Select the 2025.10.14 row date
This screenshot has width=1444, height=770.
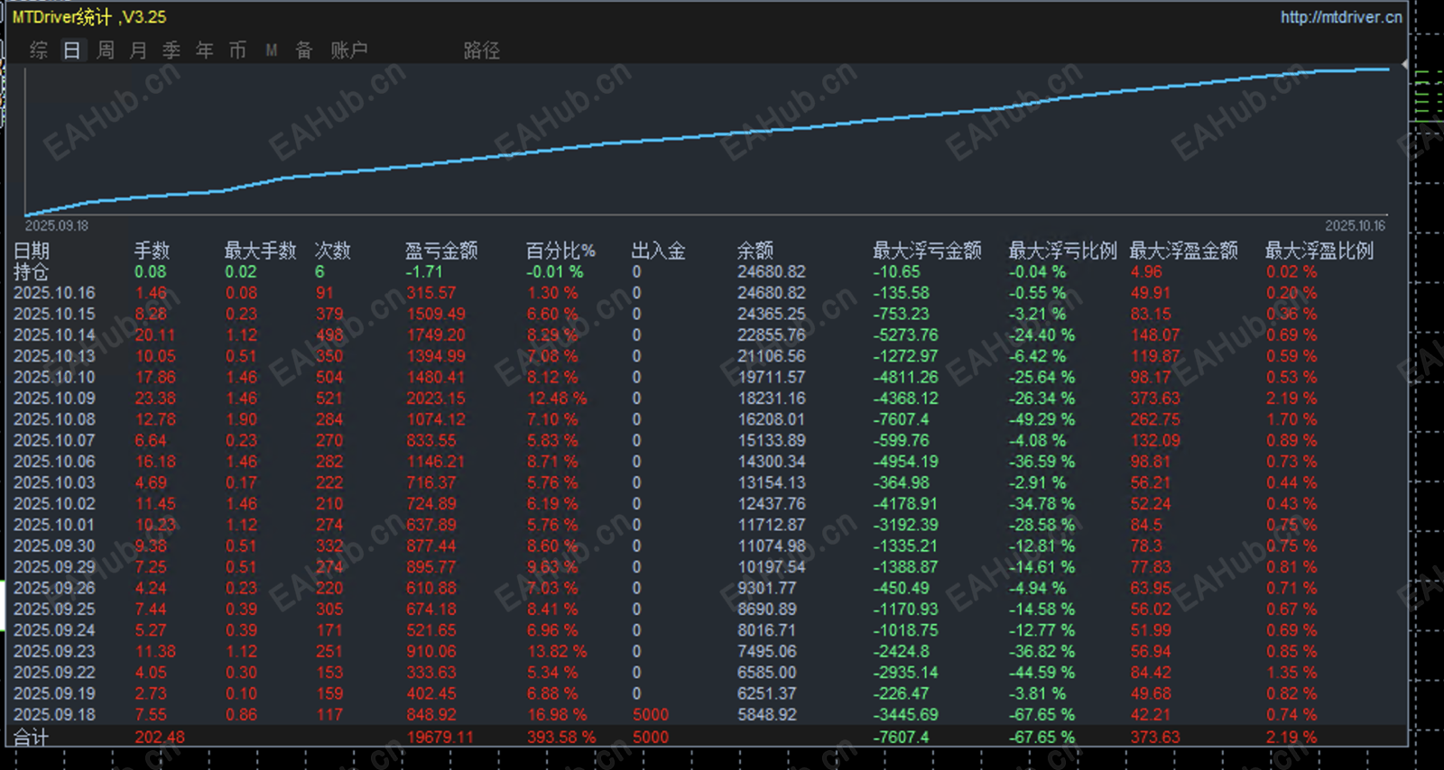point(54,335)
